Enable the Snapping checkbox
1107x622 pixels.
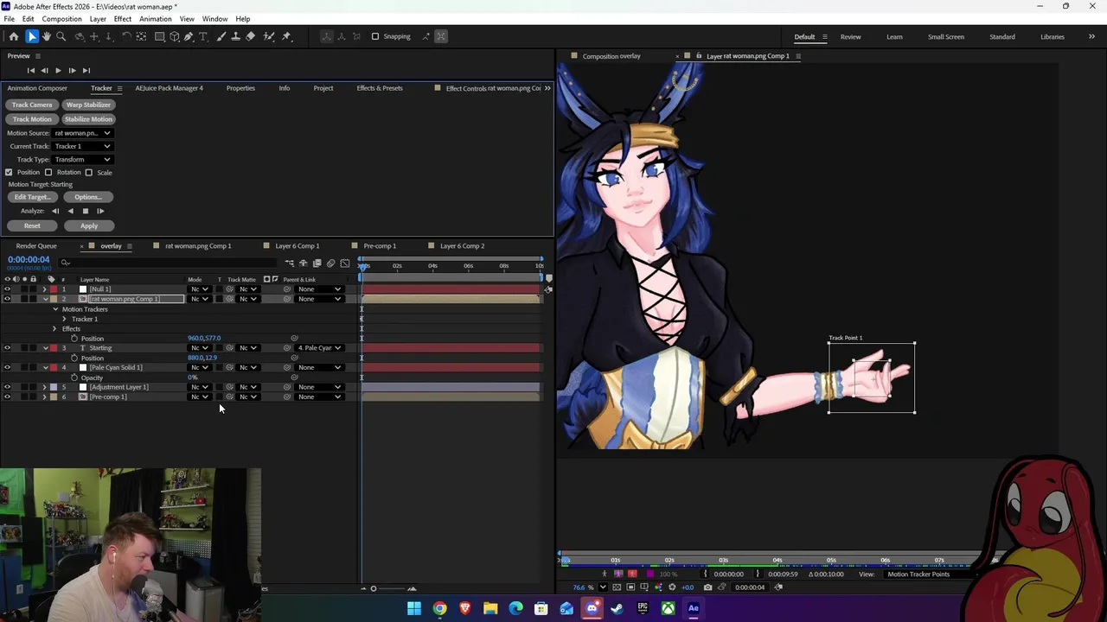click(375, 36)
